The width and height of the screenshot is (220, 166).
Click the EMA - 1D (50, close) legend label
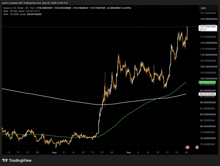tap(14, 11)
